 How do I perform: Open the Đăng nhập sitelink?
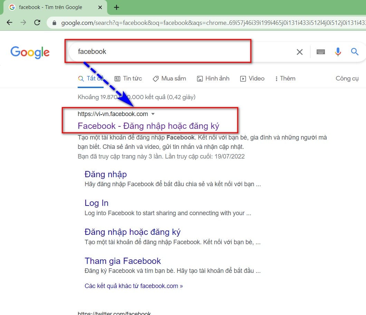pyautogui.click(x=106, y=174)
